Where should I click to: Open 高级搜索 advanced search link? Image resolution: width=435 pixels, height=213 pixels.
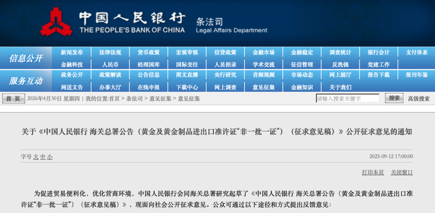click(x=418, y=99)
